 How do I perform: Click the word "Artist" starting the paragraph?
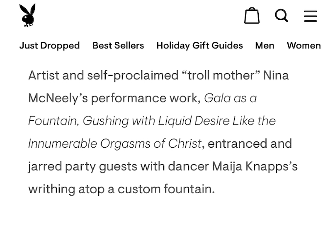[x=44, y=75]
